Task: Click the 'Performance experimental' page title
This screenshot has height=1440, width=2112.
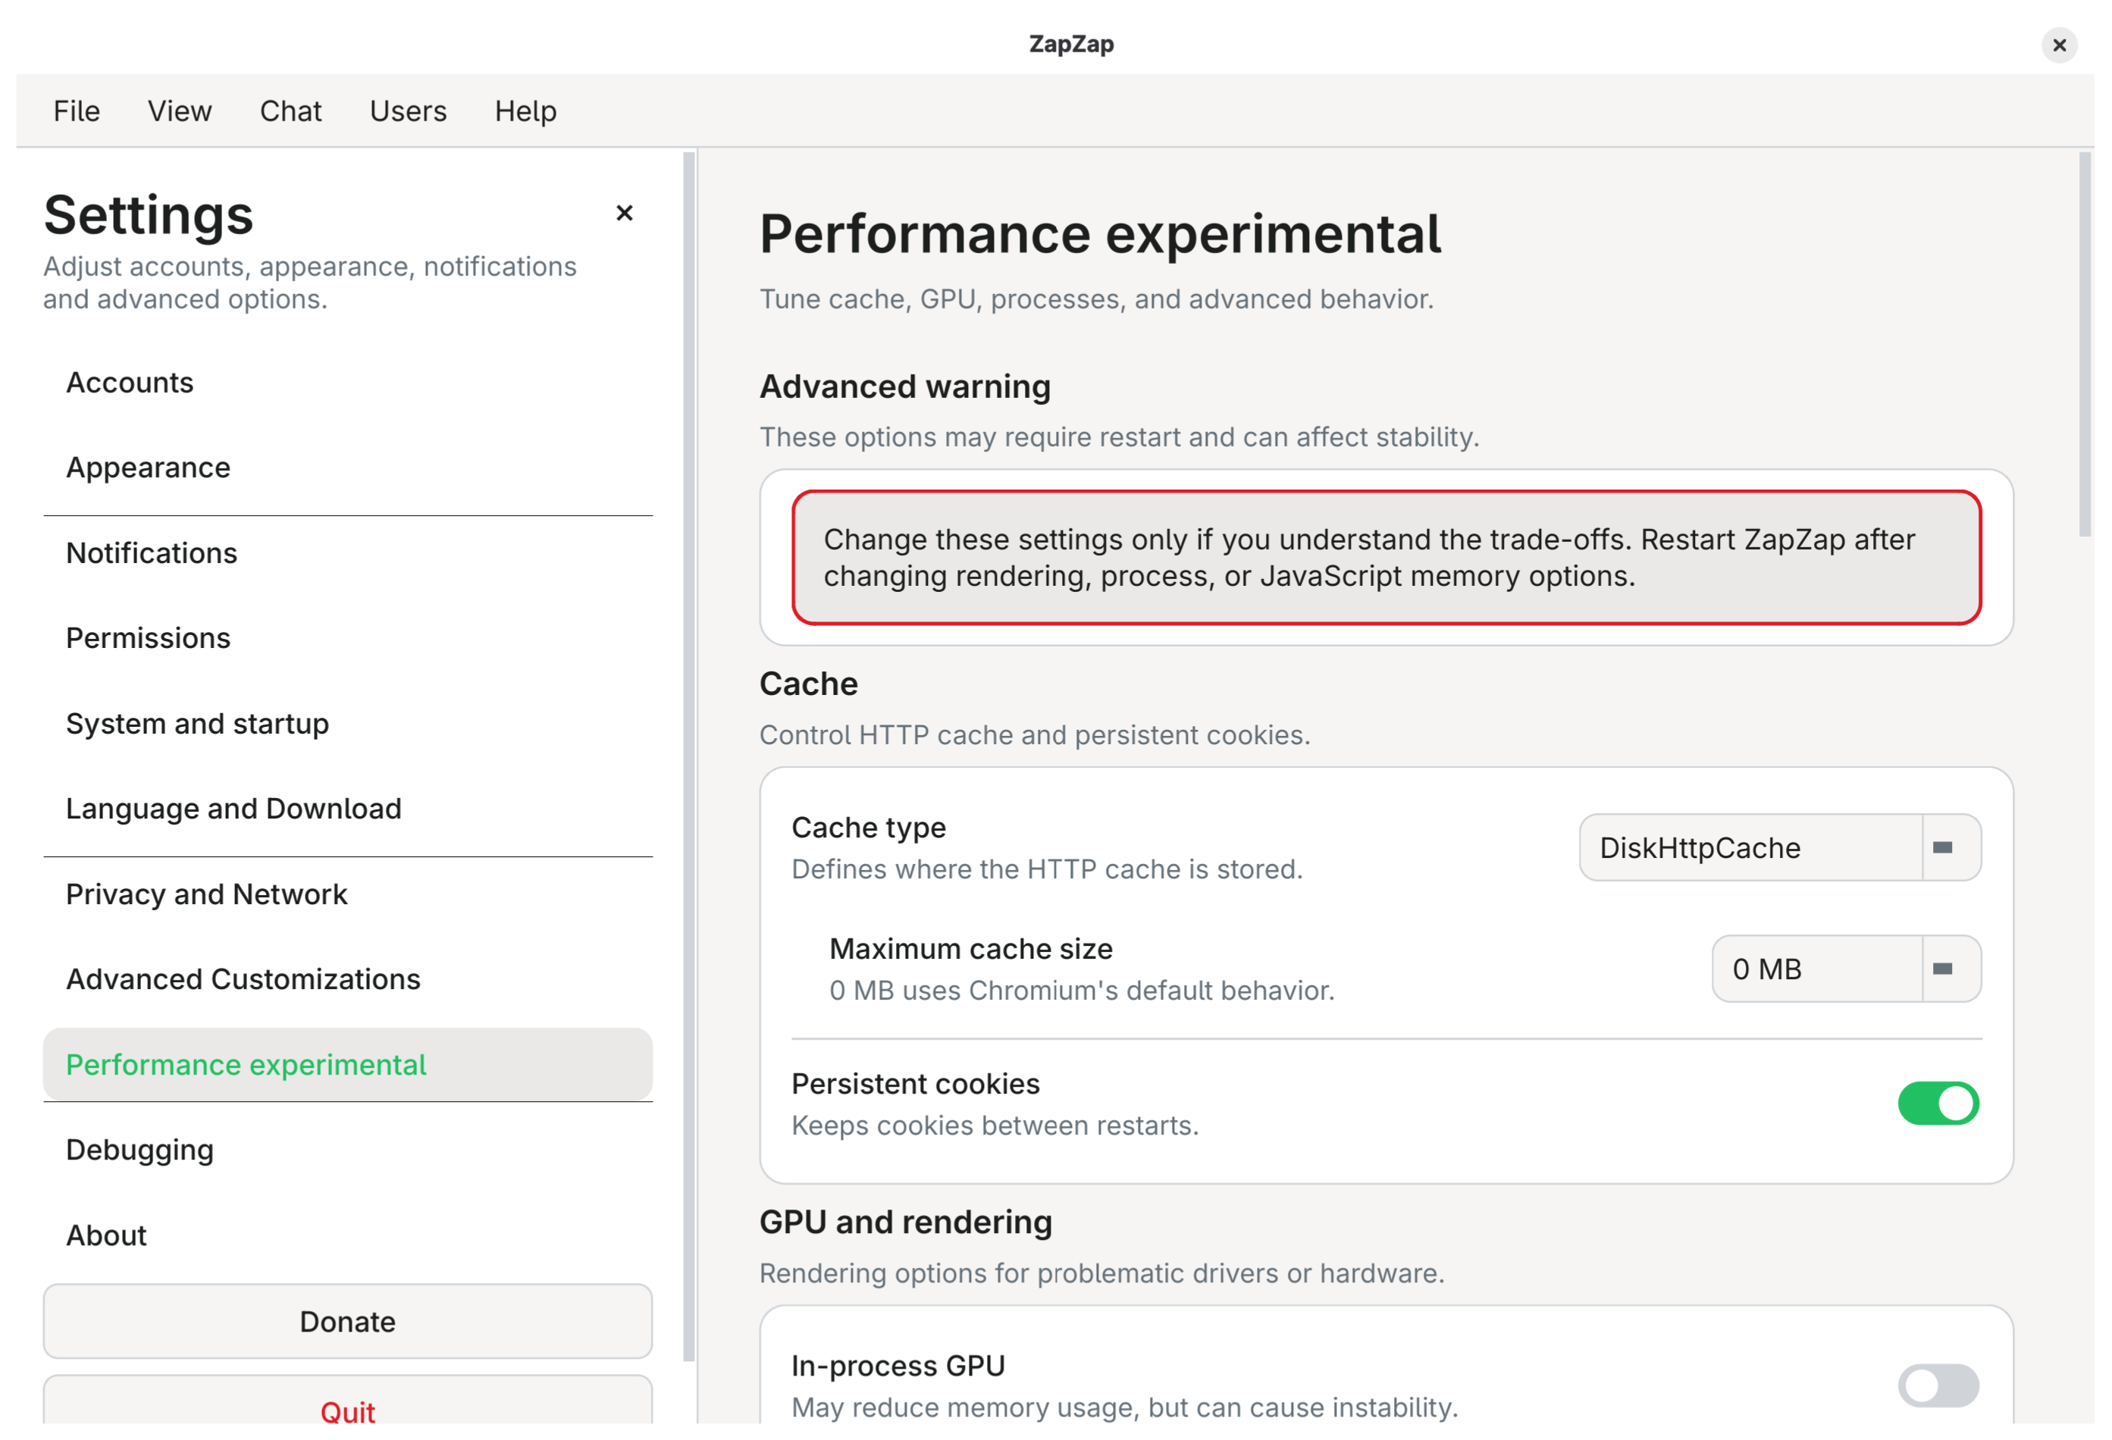Action: coord(1101,234)
